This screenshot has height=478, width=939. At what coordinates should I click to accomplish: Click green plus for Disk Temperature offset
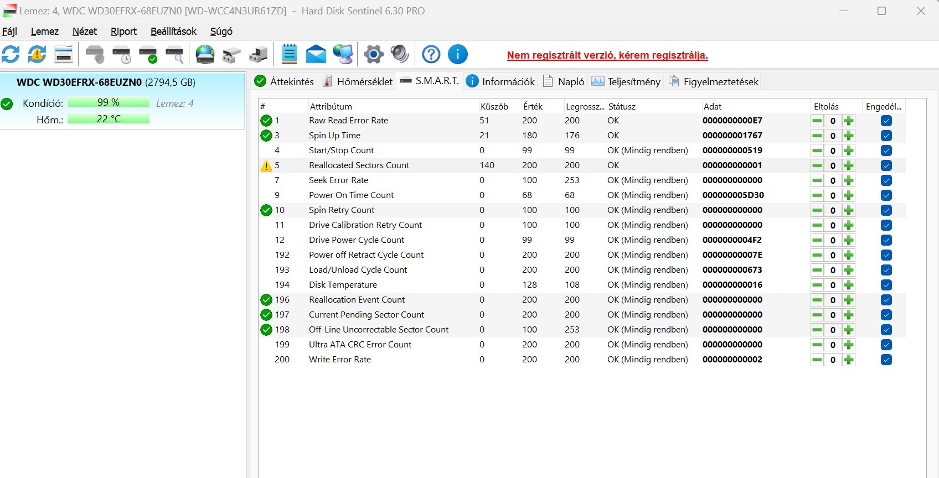(849, 285)
